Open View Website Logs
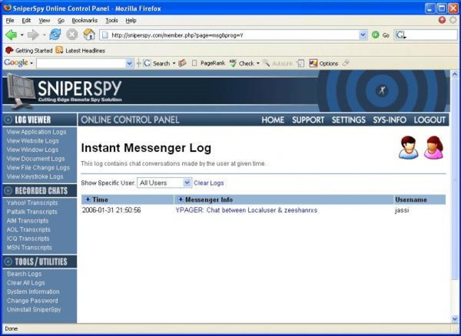Image resolution: width=461 pixels, height=336 pixels. (33, 141)
